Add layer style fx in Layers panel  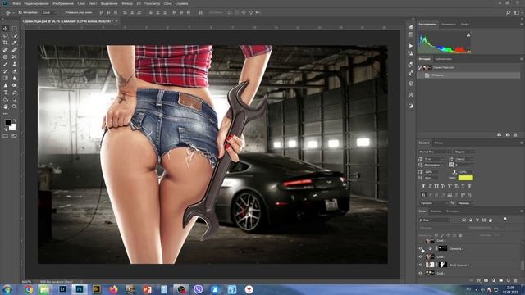479,280
